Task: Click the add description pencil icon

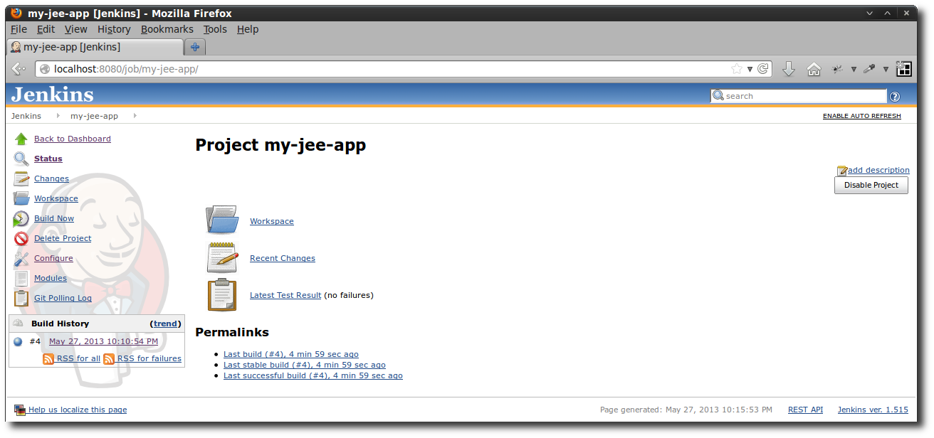Action: pos(842,170)
